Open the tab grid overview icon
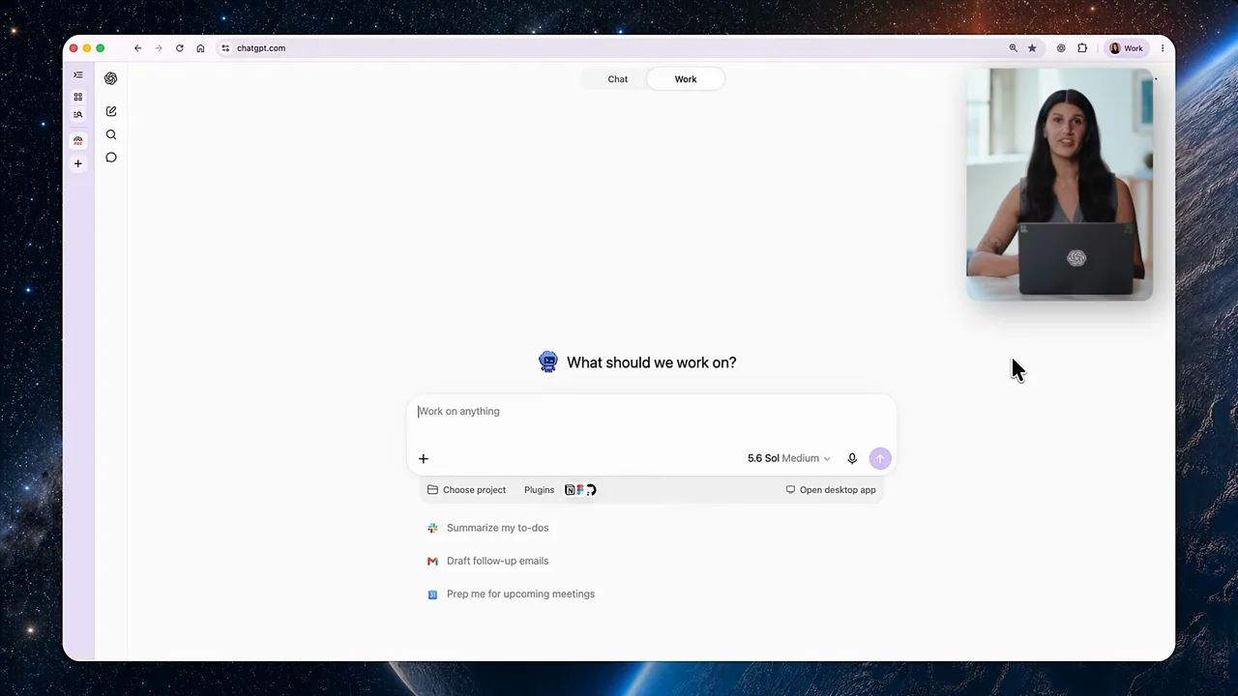The width and height of the screenshot is (1238, 696). coord(78,97)
